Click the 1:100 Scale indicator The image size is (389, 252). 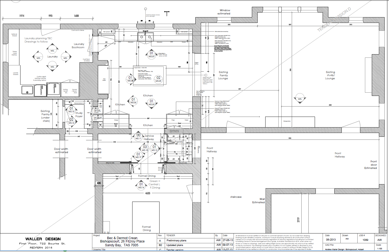point(380,248)
